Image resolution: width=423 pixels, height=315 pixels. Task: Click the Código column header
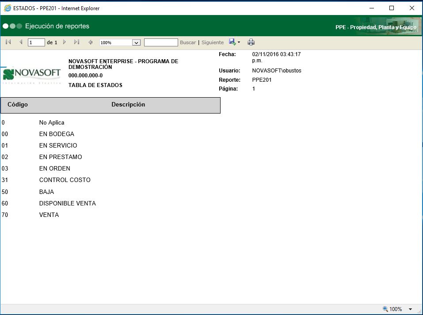coord(18,104)
